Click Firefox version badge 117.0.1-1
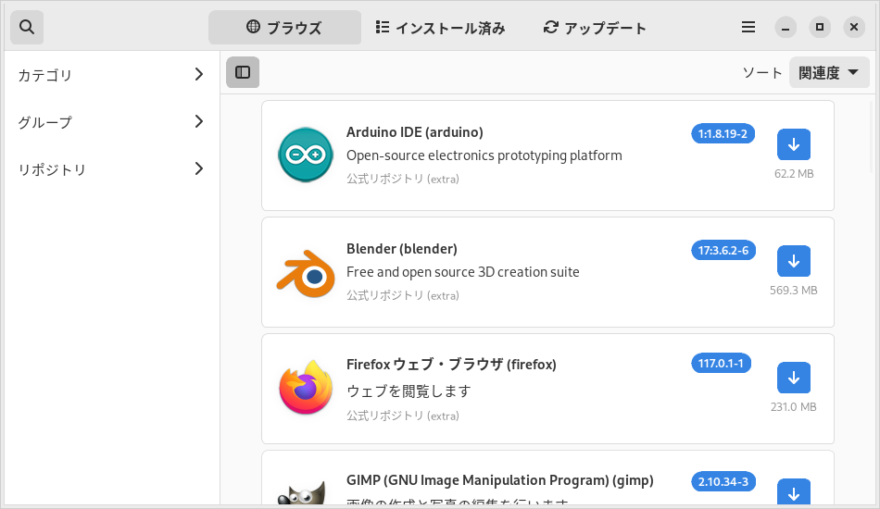880x509 pixels. 722,364
